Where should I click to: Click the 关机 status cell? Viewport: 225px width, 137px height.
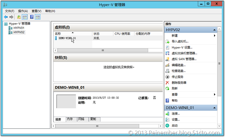tap(96, 38)
